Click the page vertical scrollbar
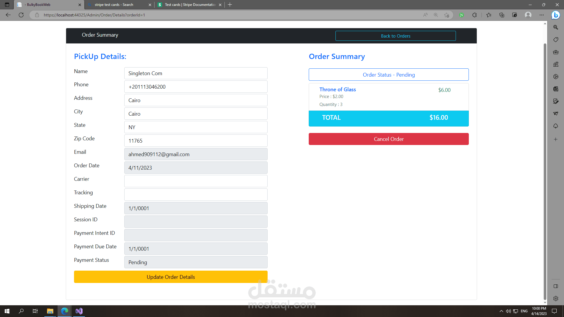 click(545, 170)
